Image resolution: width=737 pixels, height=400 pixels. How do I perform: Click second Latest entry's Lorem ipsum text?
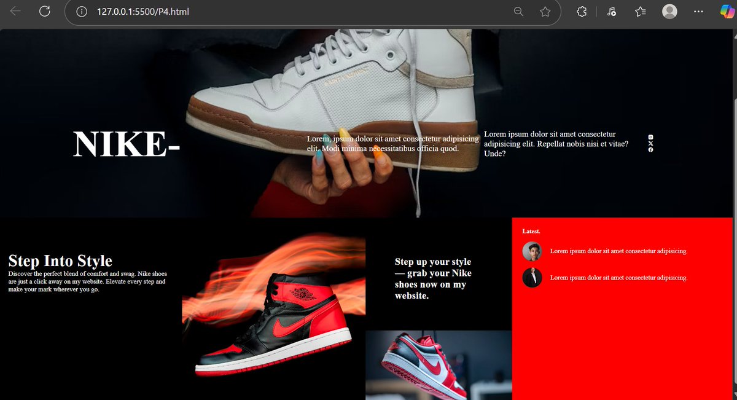tap(618, 278)
